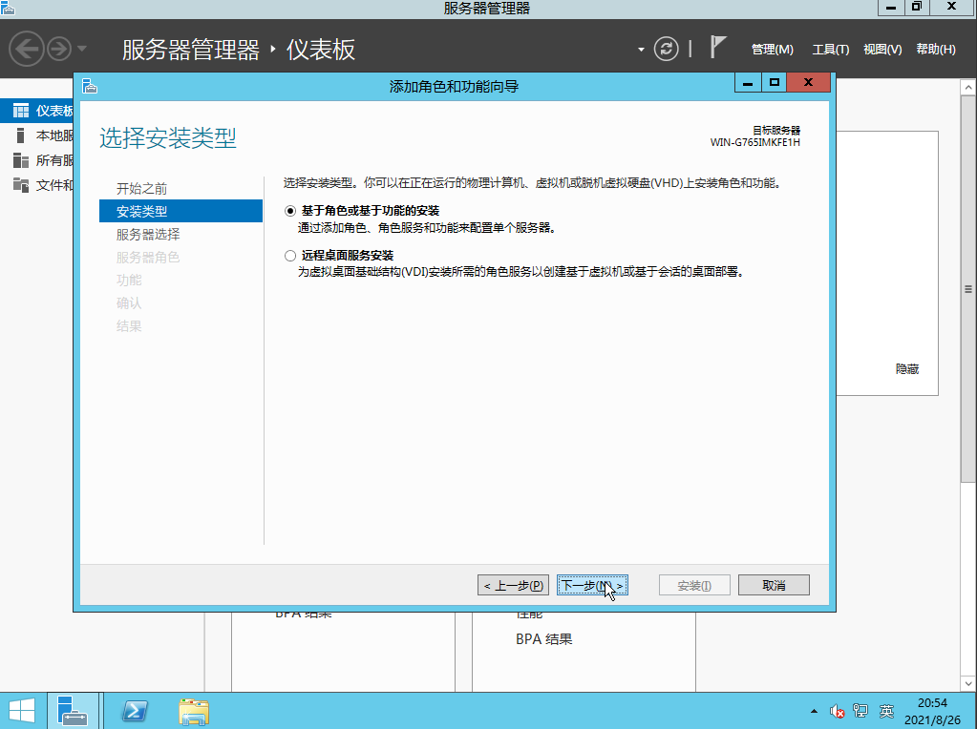Go to 服务器选择 wizard step
This screenshot has width=977, height=729.
coord(148,235)
